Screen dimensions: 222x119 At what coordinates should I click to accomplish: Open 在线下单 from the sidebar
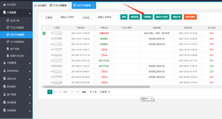click(x=15, y=20)
